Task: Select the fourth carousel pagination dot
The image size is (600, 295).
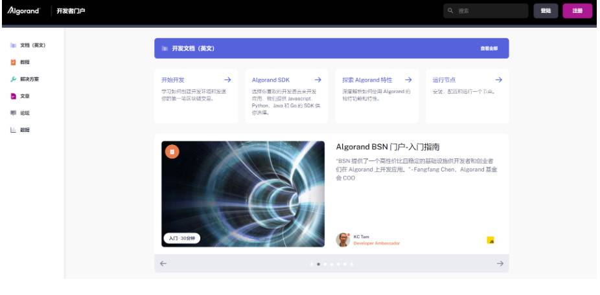Action: 332,264
